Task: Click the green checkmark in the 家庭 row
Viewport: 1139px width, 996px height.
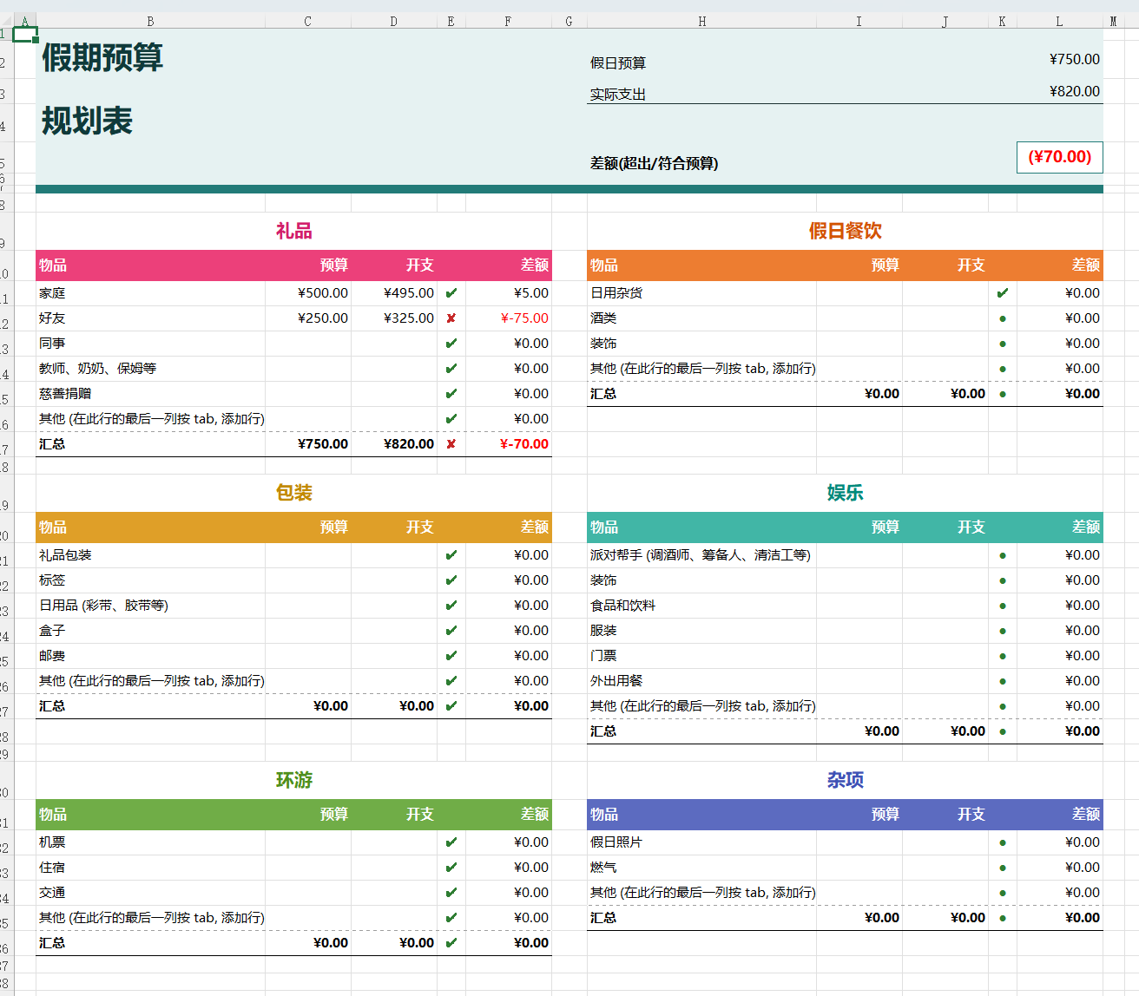Action: [x=451, y=293]
